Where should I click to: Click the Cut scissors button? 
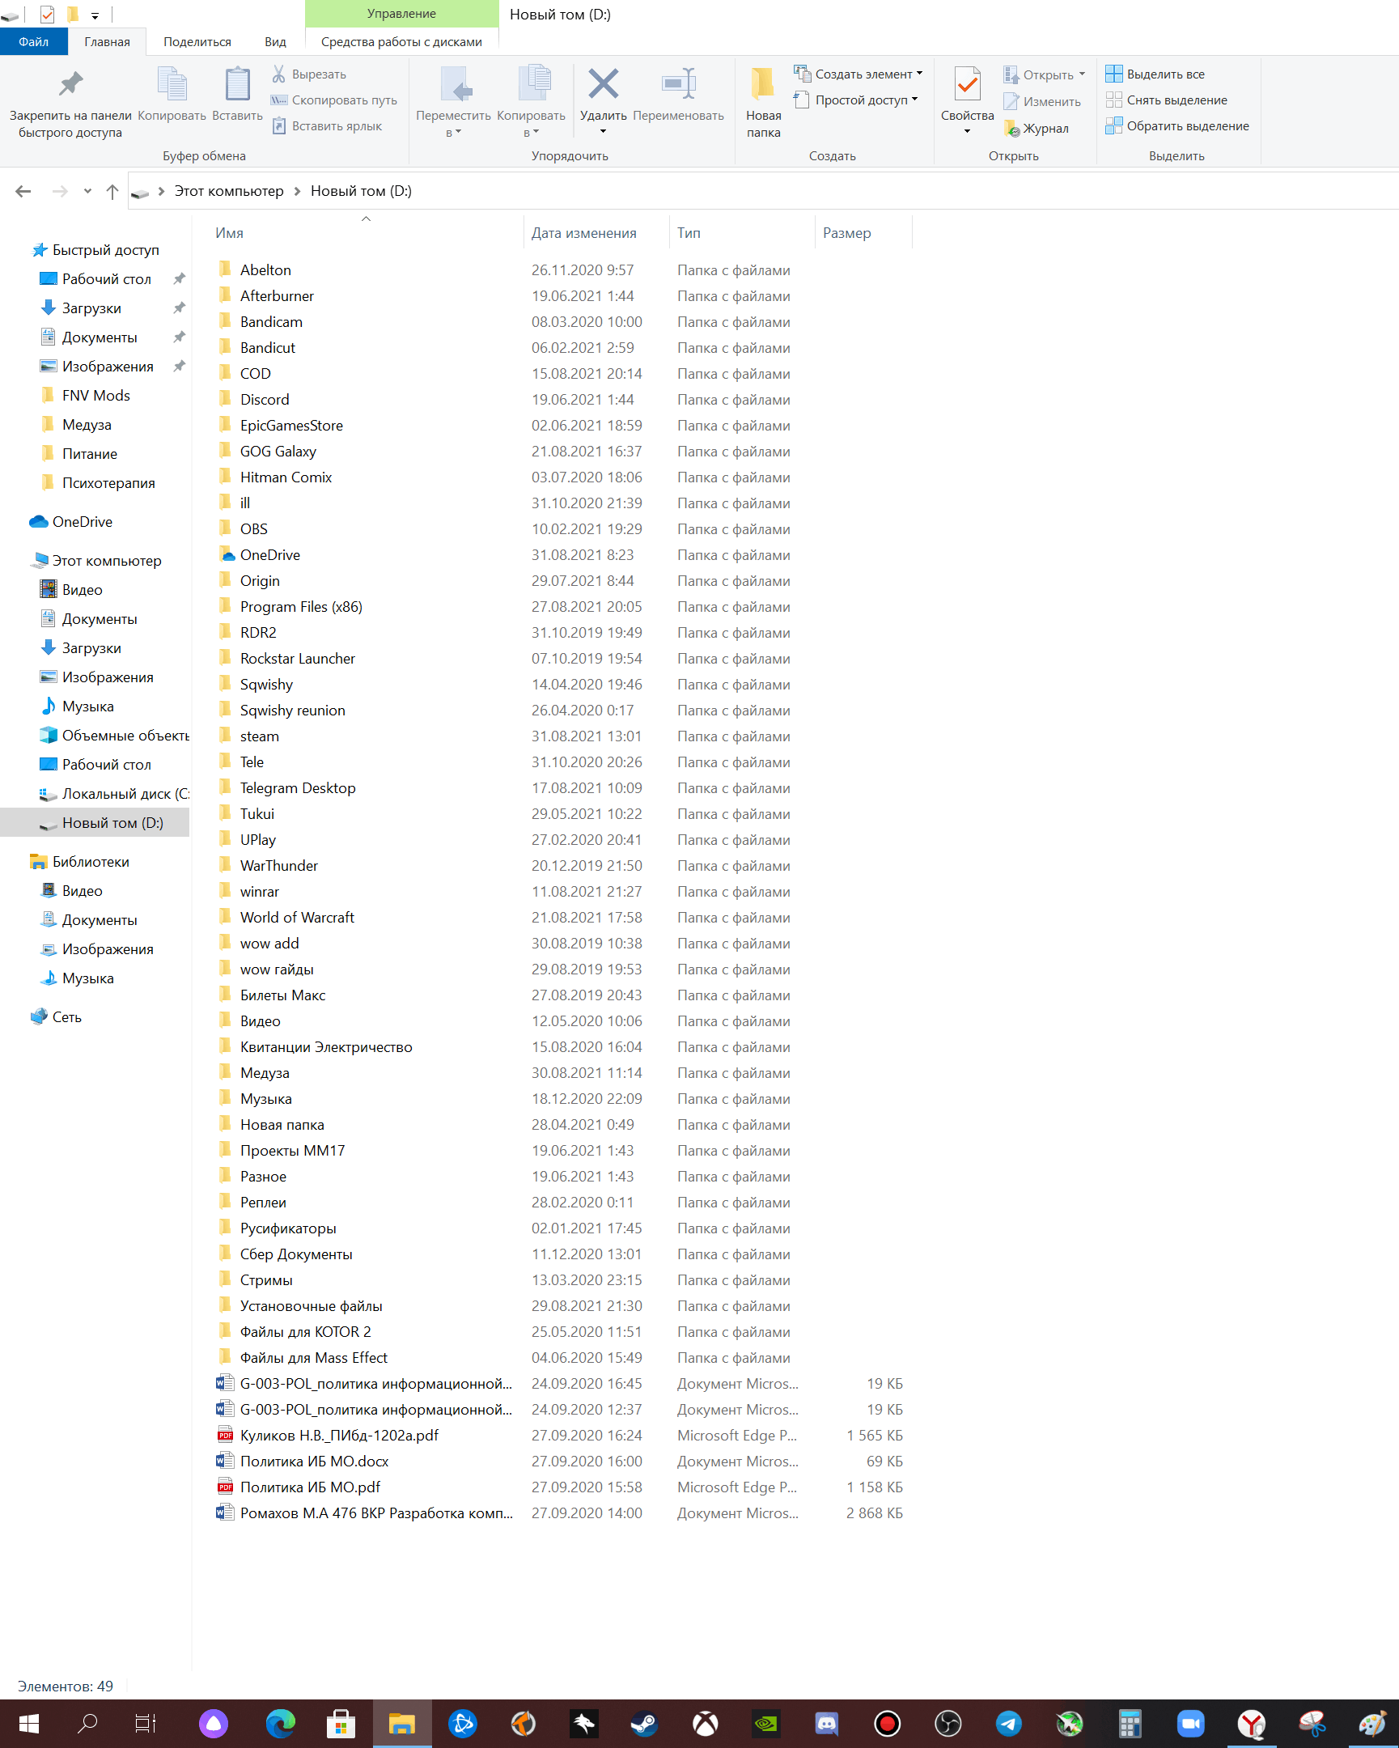pos(309,74)
